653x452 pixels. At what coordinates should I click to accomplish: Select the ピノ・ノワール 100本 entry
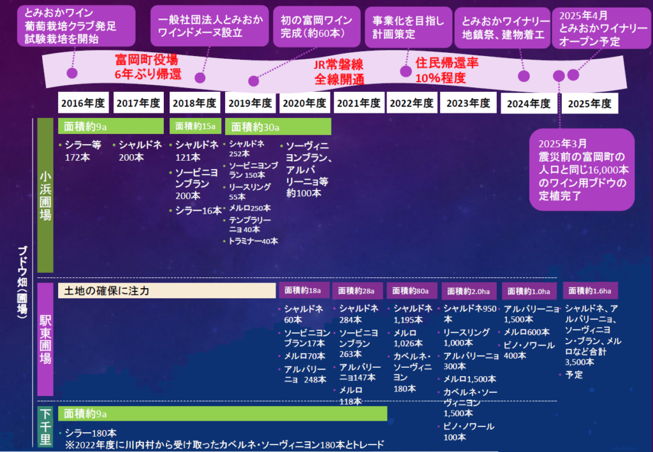[466, 432]
